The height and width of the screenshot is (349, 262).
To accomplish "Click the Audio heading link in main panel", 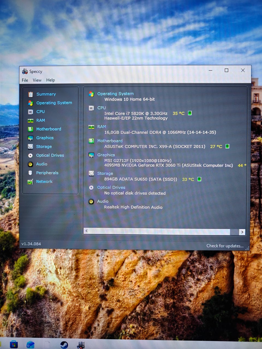I will [103, 201].
